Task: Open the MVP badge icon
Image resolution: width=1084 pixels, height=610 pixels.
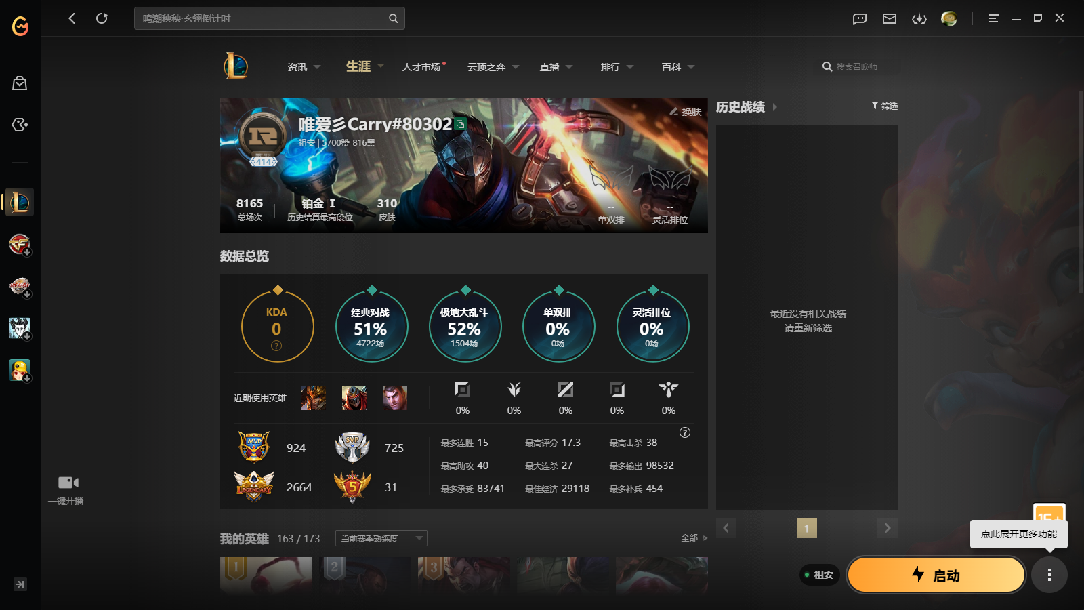Action: pyautogui.click(x=254, y=447)
